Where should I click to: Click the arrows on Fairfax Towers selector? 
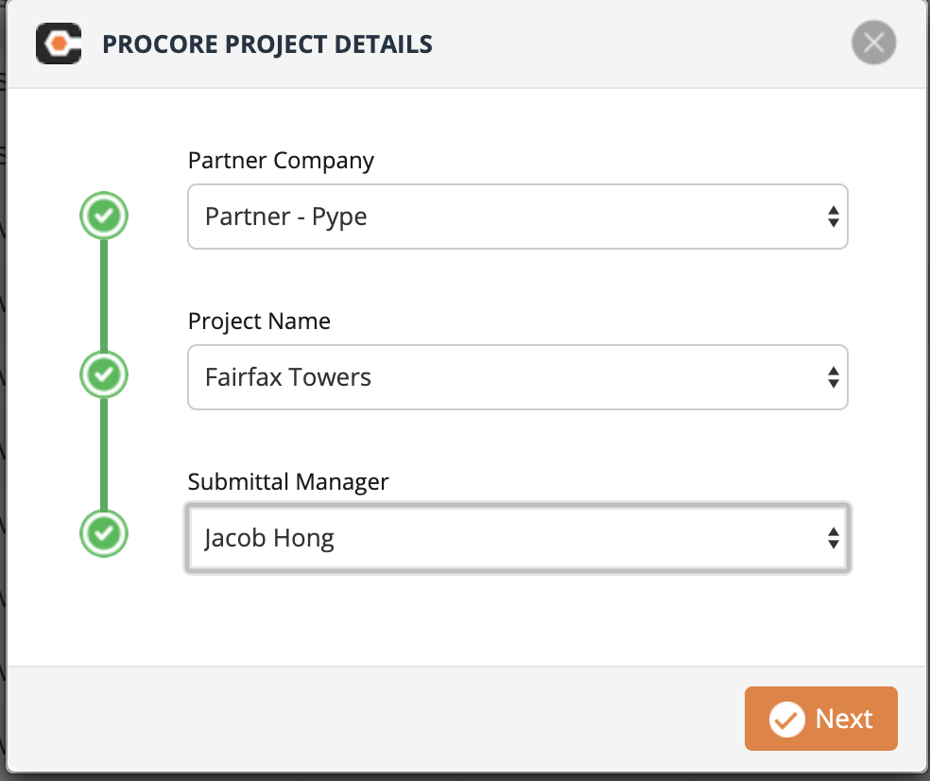coord(833,377)
